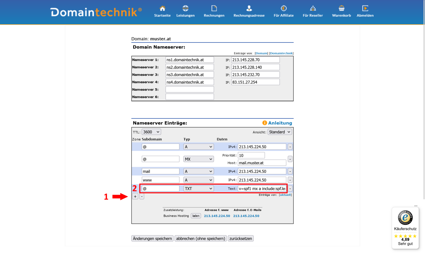Click the Domaintechnik entries link
This screenshot has height=265, width=425.
[281, 53]
